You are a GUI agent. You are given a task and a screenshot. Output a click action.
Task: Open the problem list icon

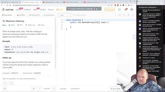[5, 89]
